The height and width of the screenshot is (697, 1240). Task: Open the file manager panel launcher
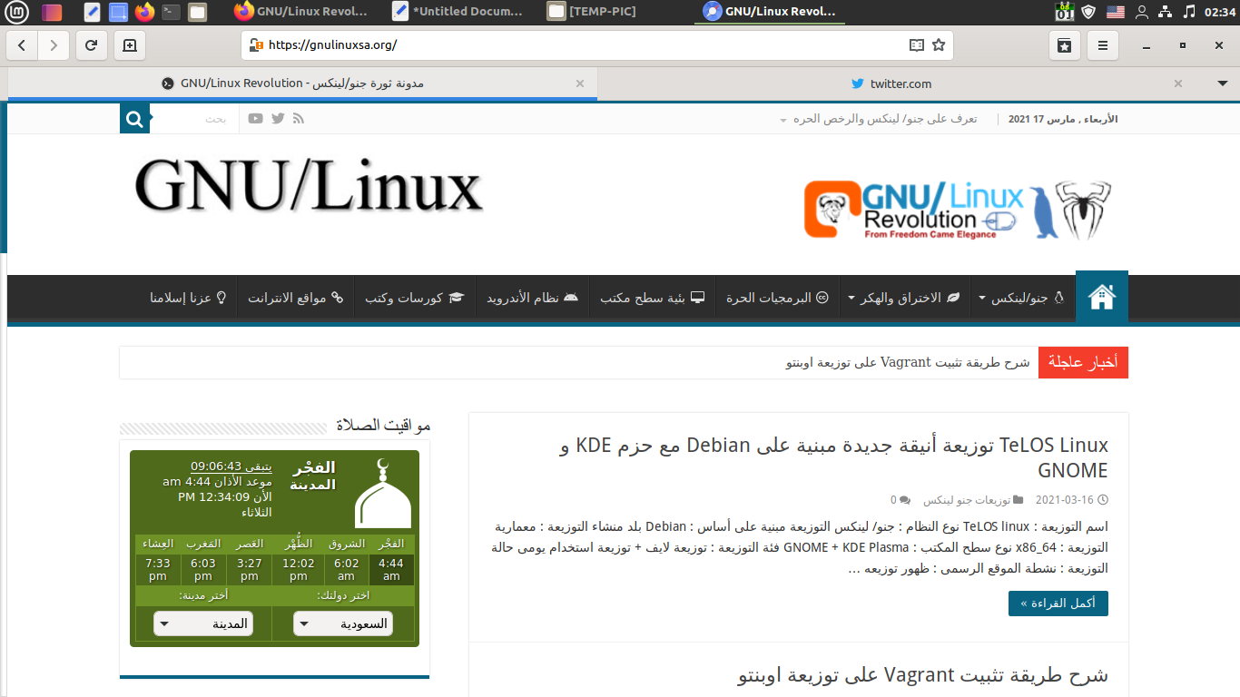click(197, 12)
